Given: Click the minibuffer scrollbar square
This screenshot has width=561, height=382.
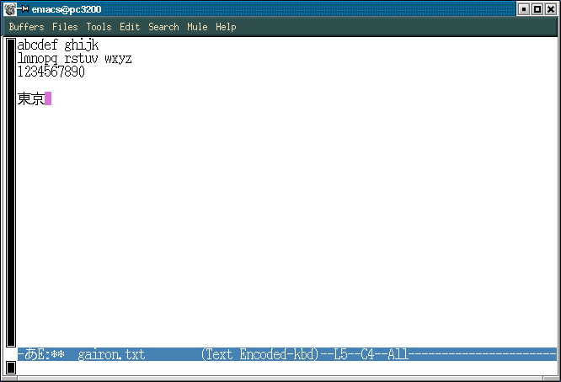Looking at the screenshot, I should coord(11,368).
